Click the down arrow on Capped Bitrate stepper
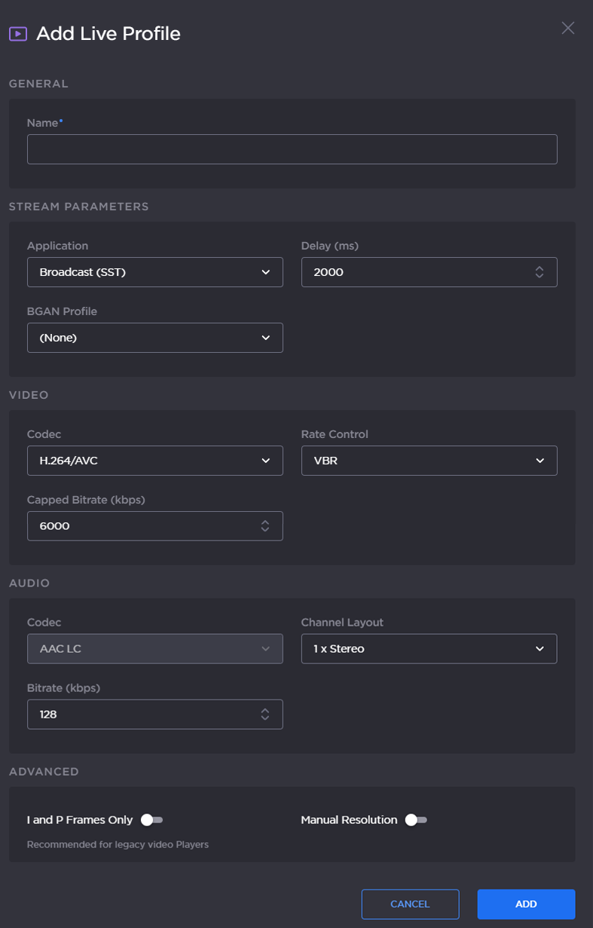 (x=265, y=530)
